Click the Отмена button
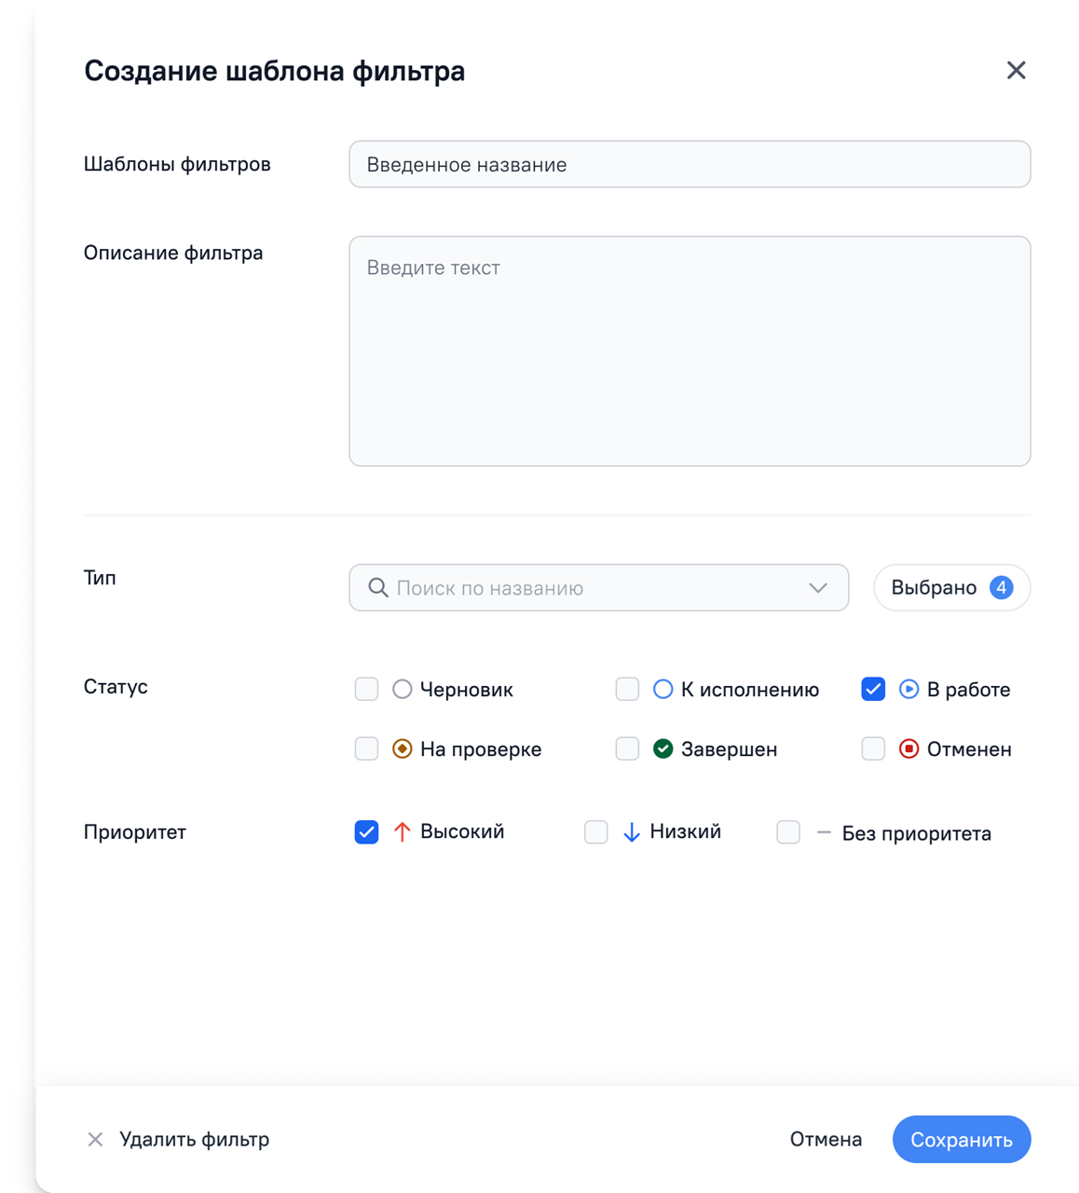The height and width of the screenshot is (1193, 1079). (x=826, y=1140)
